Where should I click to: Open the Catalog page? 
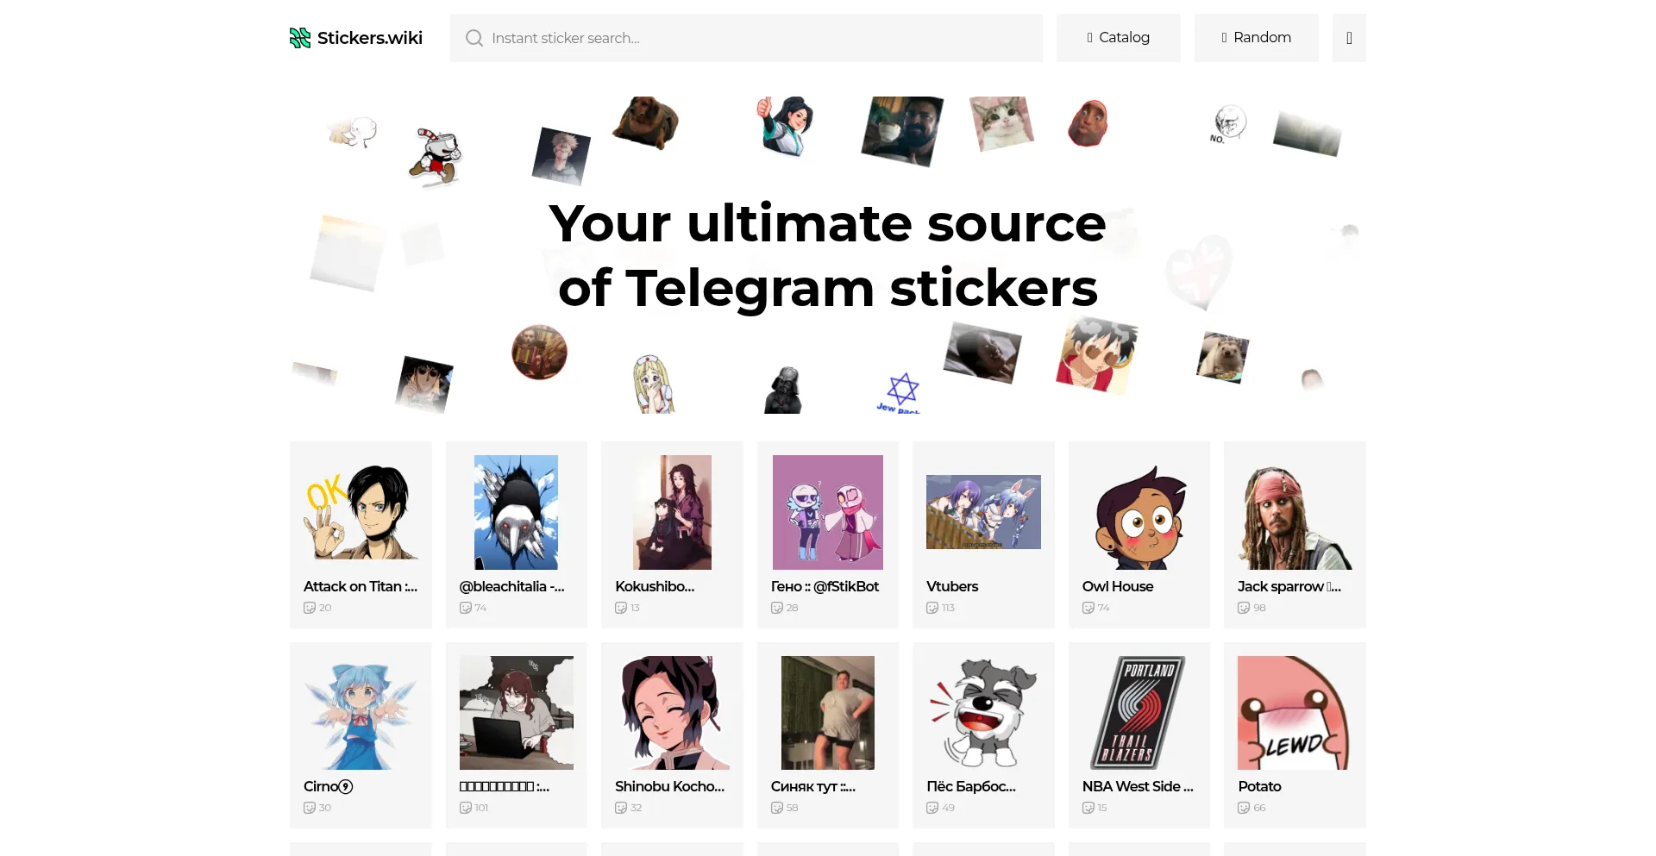(1119, 38)
